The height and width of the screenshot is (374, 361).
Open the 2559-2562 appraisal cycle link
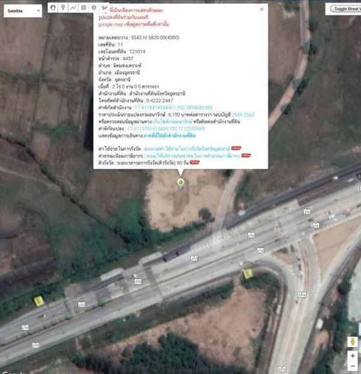[x=243, y=115]
